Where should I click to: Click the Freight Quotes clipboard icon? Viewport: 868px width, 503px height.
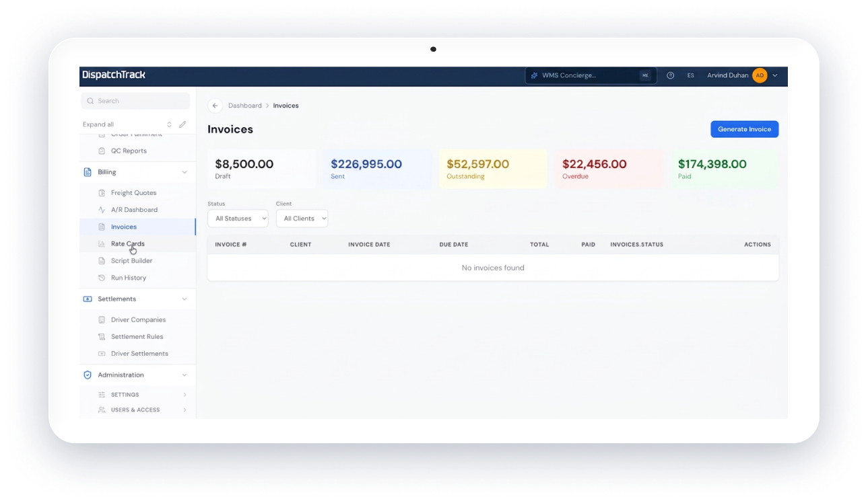tap(102, 193)
